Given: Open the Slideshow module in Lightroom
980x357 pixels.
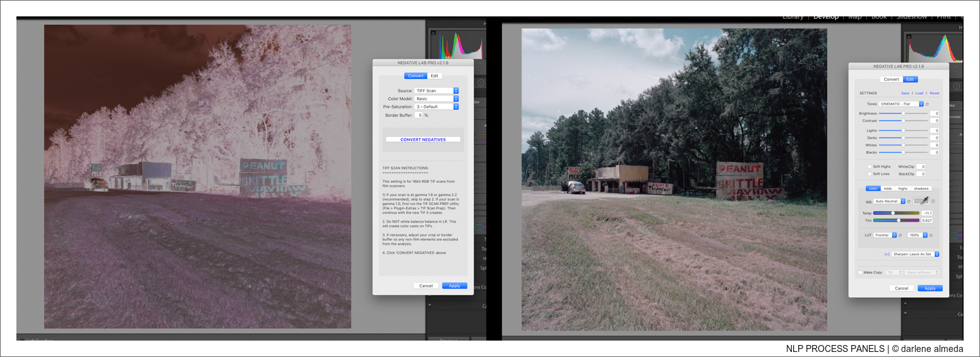Looking at the screenshot, I should [x=912, y=17].
